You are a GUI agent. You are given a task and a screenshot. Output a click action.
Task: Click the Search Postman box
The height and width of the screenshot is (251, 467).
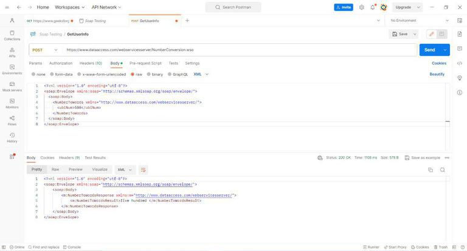click(233, 7)
